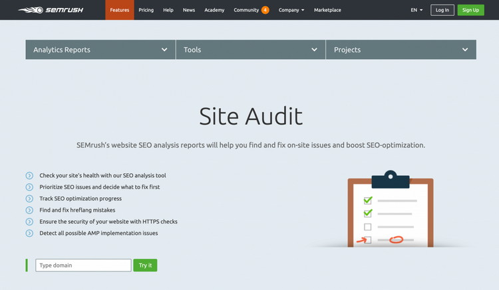
Task: Click the Sign Up button
Action: pyautogui.click(x=470, y=10)
